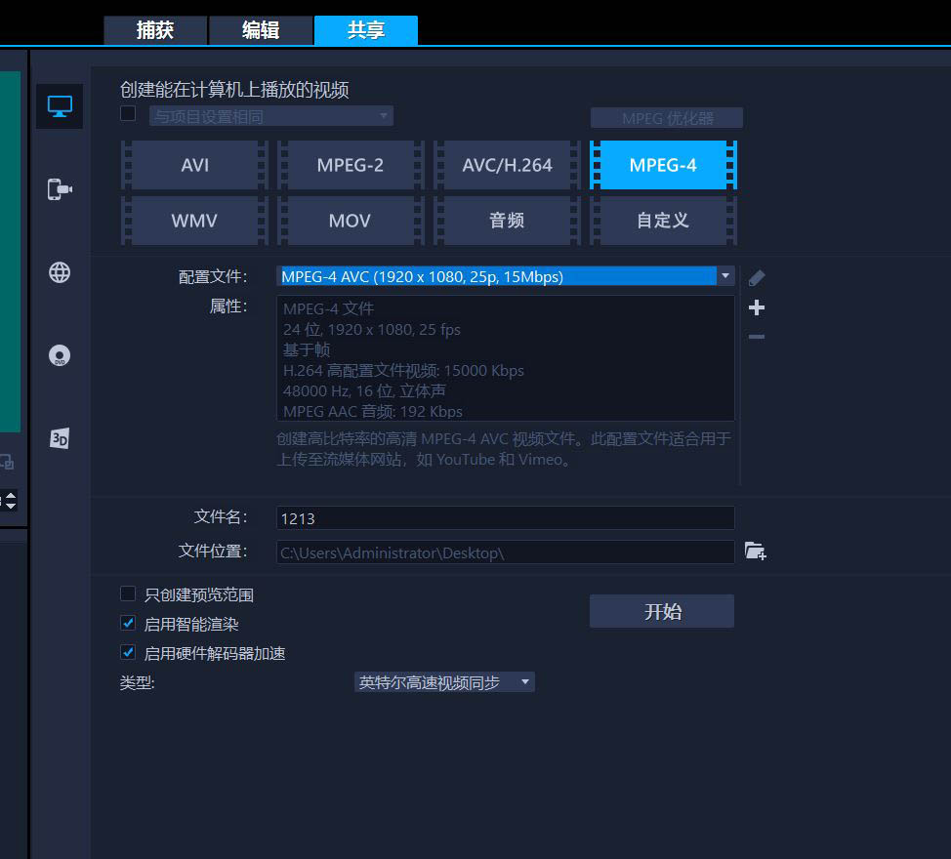Image resolution: width=951 pixels, height=859 pixels.
Task: Select the Web upload globe icon
Action: pos(59,273)
